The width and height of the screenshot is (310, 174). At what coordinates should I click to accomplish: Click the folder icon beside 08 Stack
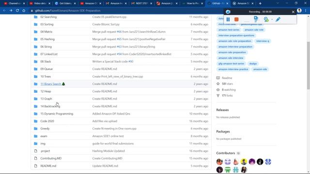pyautogui.click(x=35, y=61)
